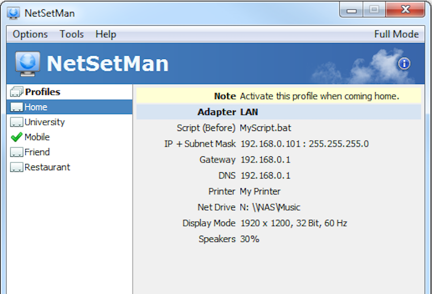The height and width of the screenshot is (294, 432).
Task: Click the IP value 192.168.0.101 : 255.255.255.0
Action: pyautogui.click(x=304, y=144)
